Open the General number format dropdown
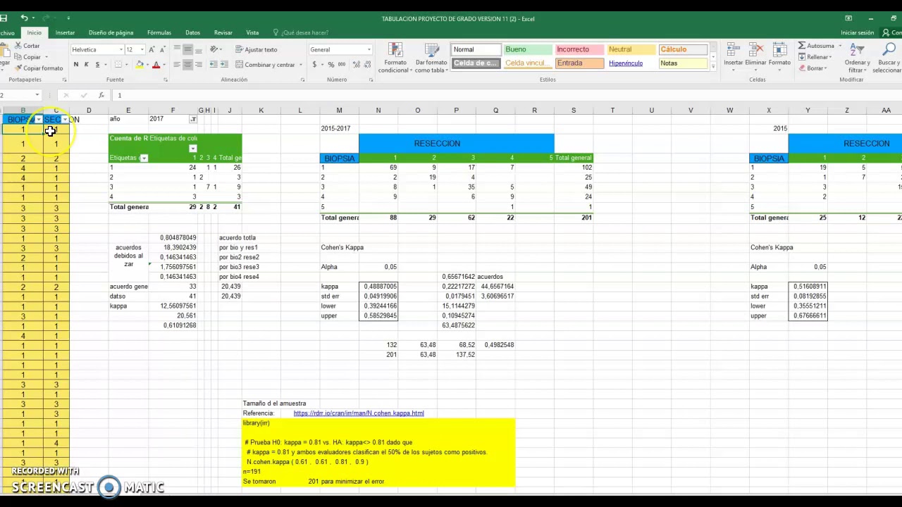 pyautogui.click(x=369, y=49)
